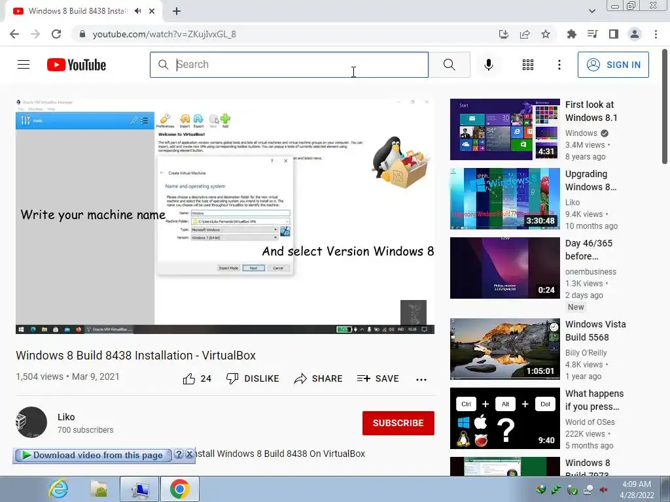Go back with the browser arrow
Image resolution: width=670 pixels, height=502 pixels.
[x=14, y=34]
